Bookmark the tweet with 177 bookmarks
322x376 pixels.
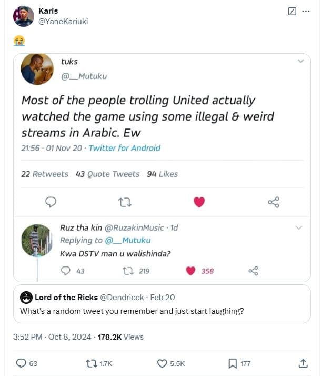(232, 363)
